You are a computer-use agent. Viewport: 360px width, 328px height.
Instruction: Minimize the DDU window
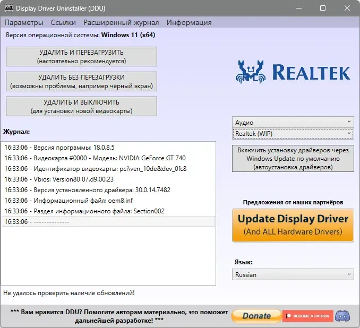pyautogui.click(x=299, y=8)
